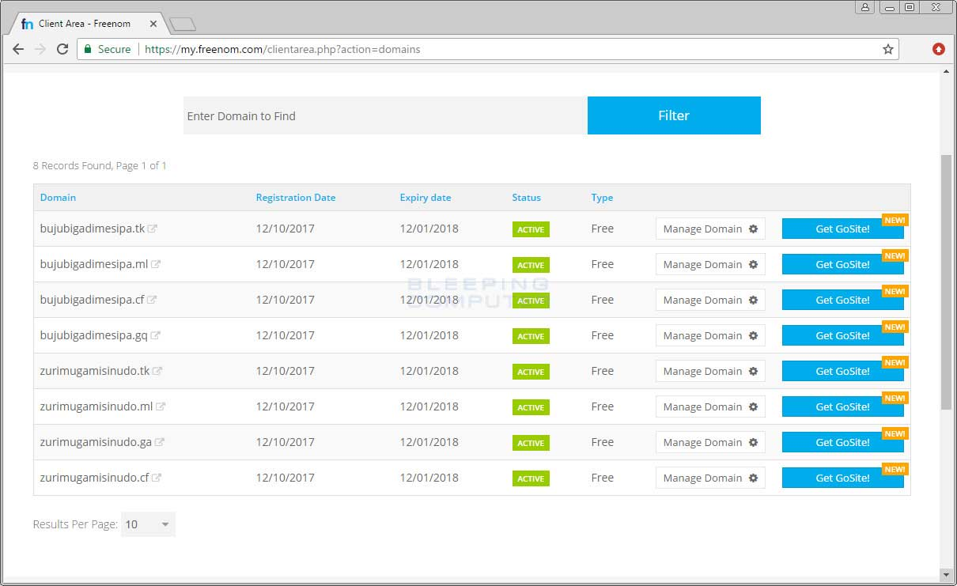Image resolution: width=957 pixels, height=586 pixels.
Task: View secure padlock site information
Action: (89, 49)
